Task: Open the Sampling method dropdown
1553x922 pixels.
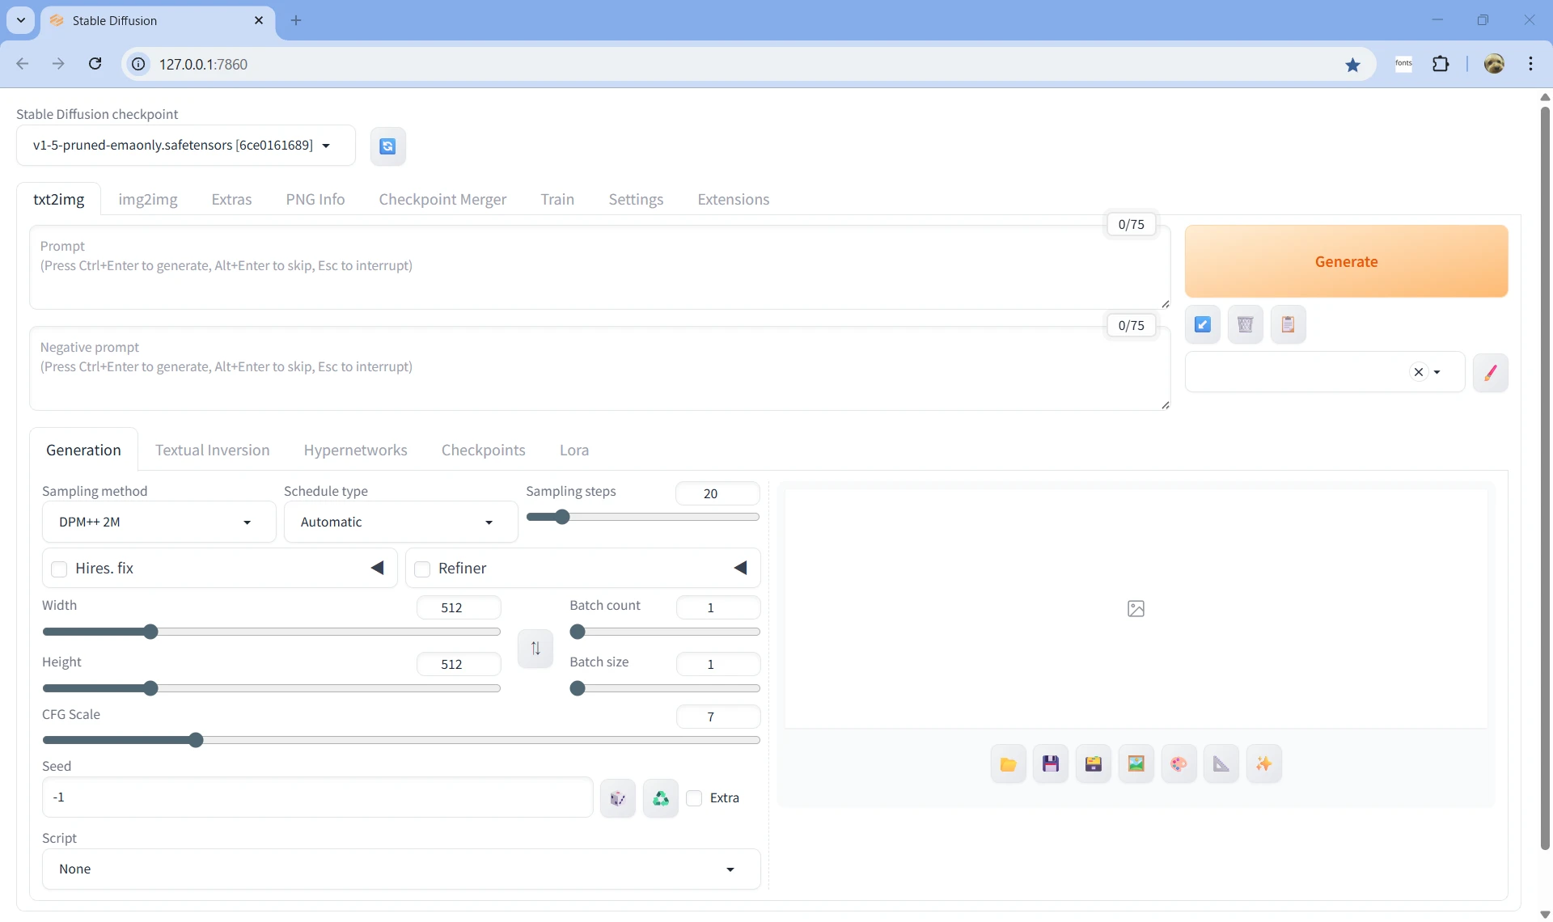Action: 159,522
